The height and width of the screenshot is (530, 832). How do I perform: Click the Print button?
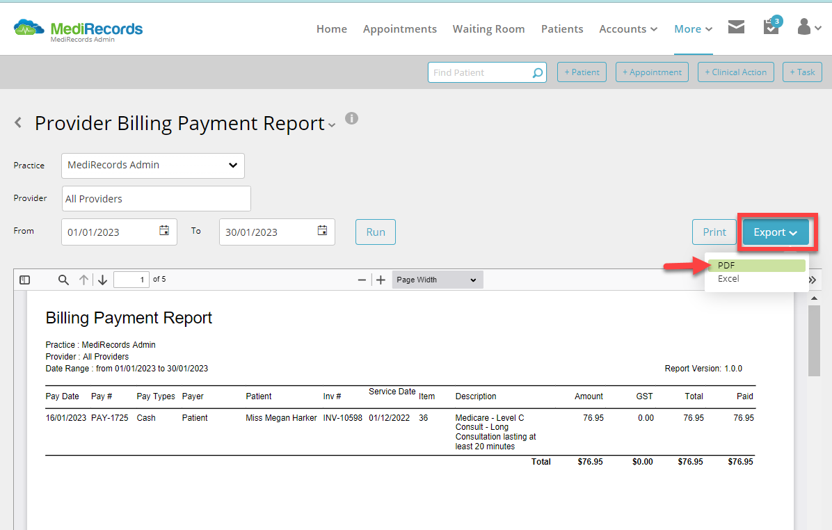tap(714, 232)
